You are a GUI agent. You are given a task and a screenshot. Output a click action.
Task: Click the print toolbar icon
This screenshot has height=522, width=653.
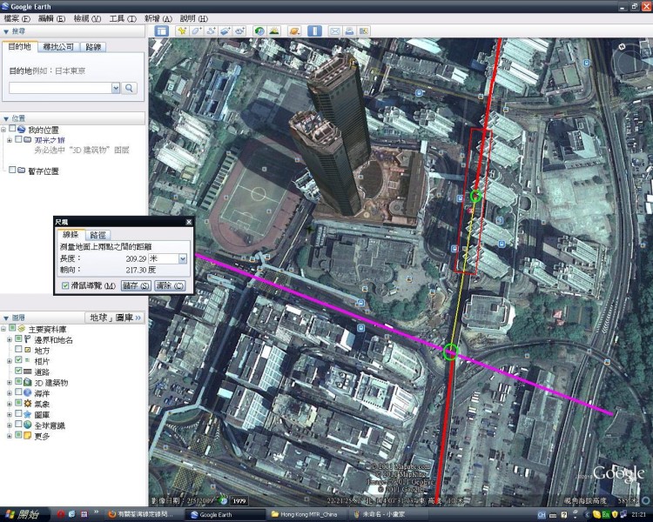[349, 31]
